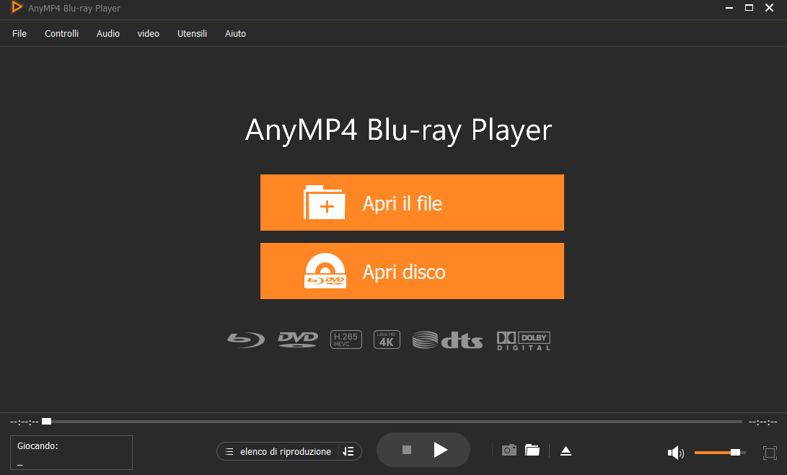Screen dimensions: 787x475
Task: Maximize the player window
Action: (749, 7)
